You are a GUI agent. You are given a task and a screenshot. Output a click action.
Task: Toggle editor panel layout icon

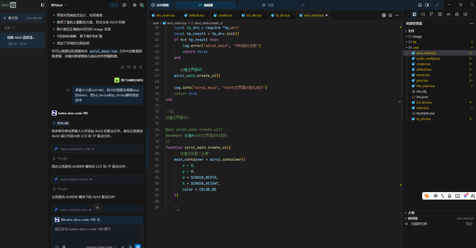(x=390, y=15)
